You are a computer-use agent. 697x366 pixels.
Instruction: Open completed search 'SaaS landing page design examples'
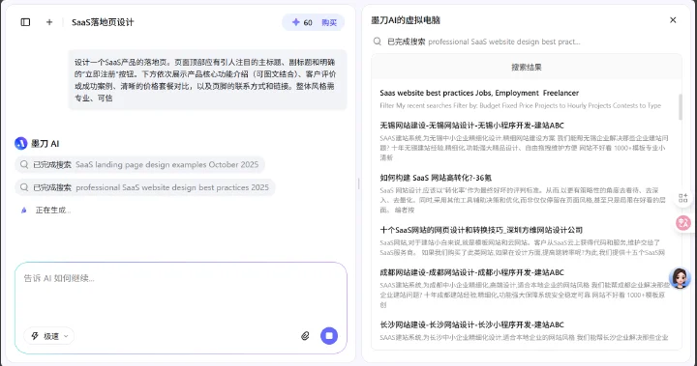(140, 164)
